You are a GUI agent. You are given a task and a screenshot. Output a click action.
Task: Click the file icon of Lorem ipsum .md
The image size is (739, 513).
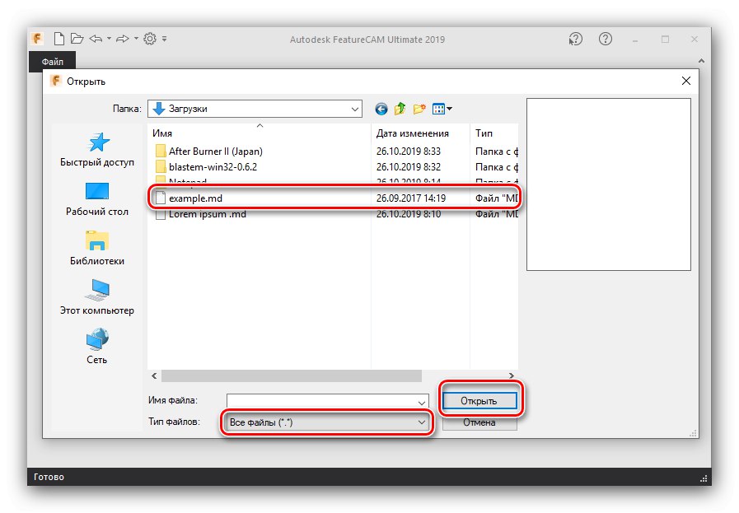click(x=161, y=215)
